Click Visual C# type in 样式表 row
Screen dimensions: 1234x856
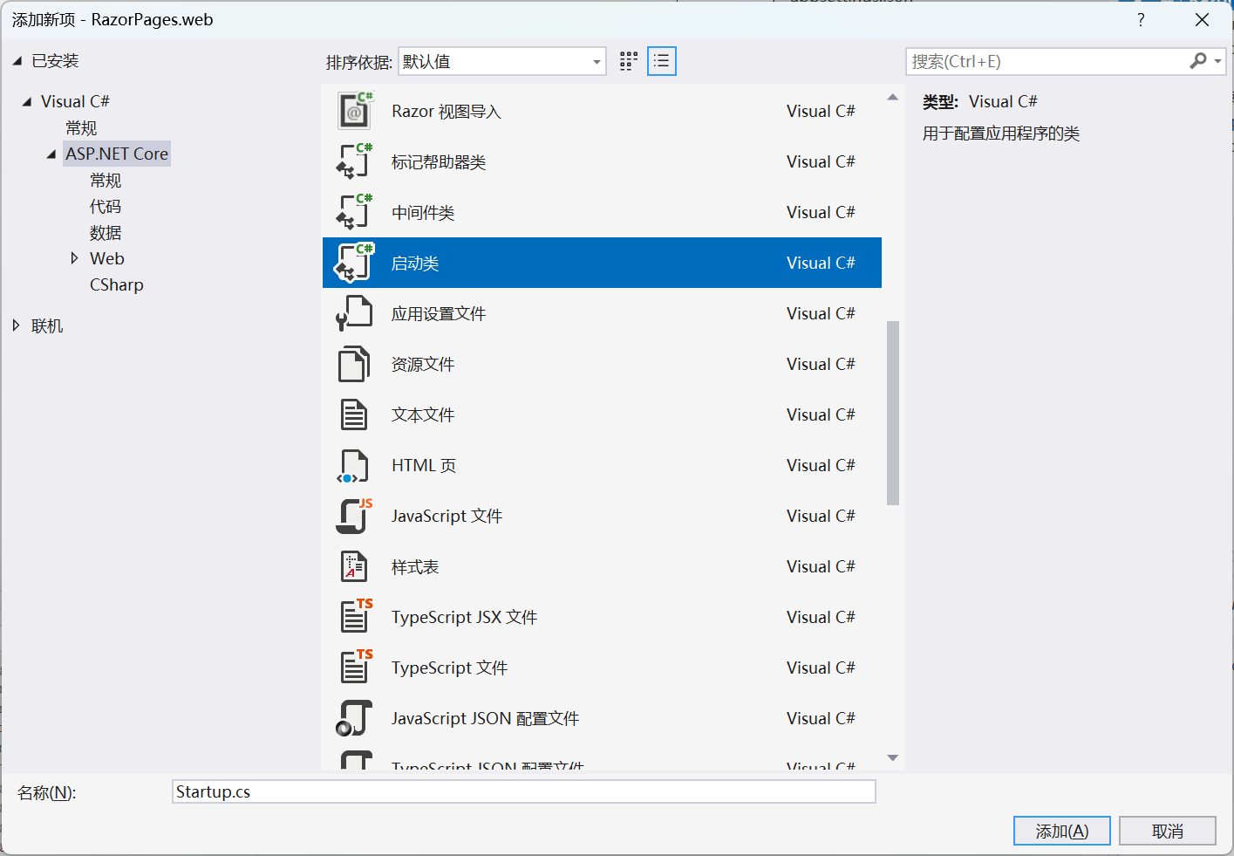click(821, 566)
